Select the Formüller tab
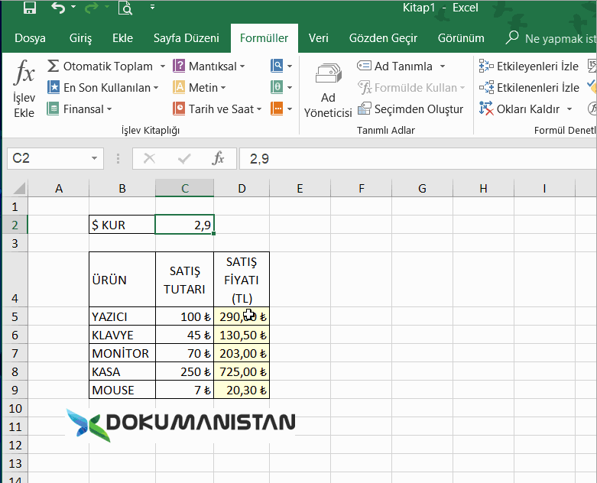The height and width of the screenshot is (483, 597). click(x=264, y=38)
